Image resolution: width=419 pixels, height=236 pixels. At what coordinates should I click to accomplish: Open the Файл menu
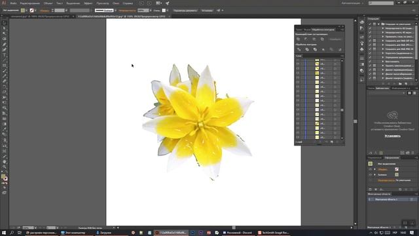pyautogui.click(x=13, y=3)
